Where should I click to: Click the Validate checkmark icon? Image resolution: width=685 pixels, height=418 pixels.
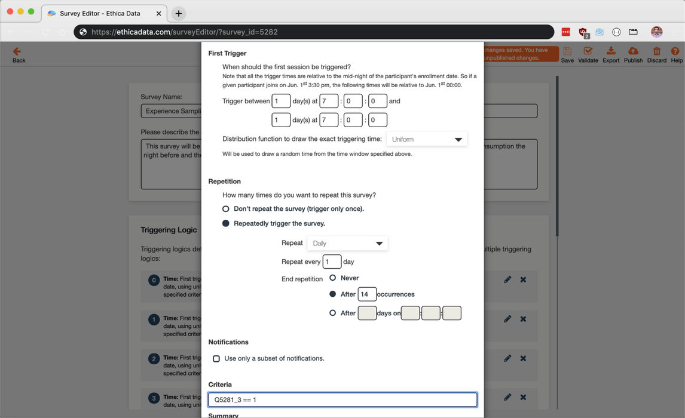coord(588,51)
